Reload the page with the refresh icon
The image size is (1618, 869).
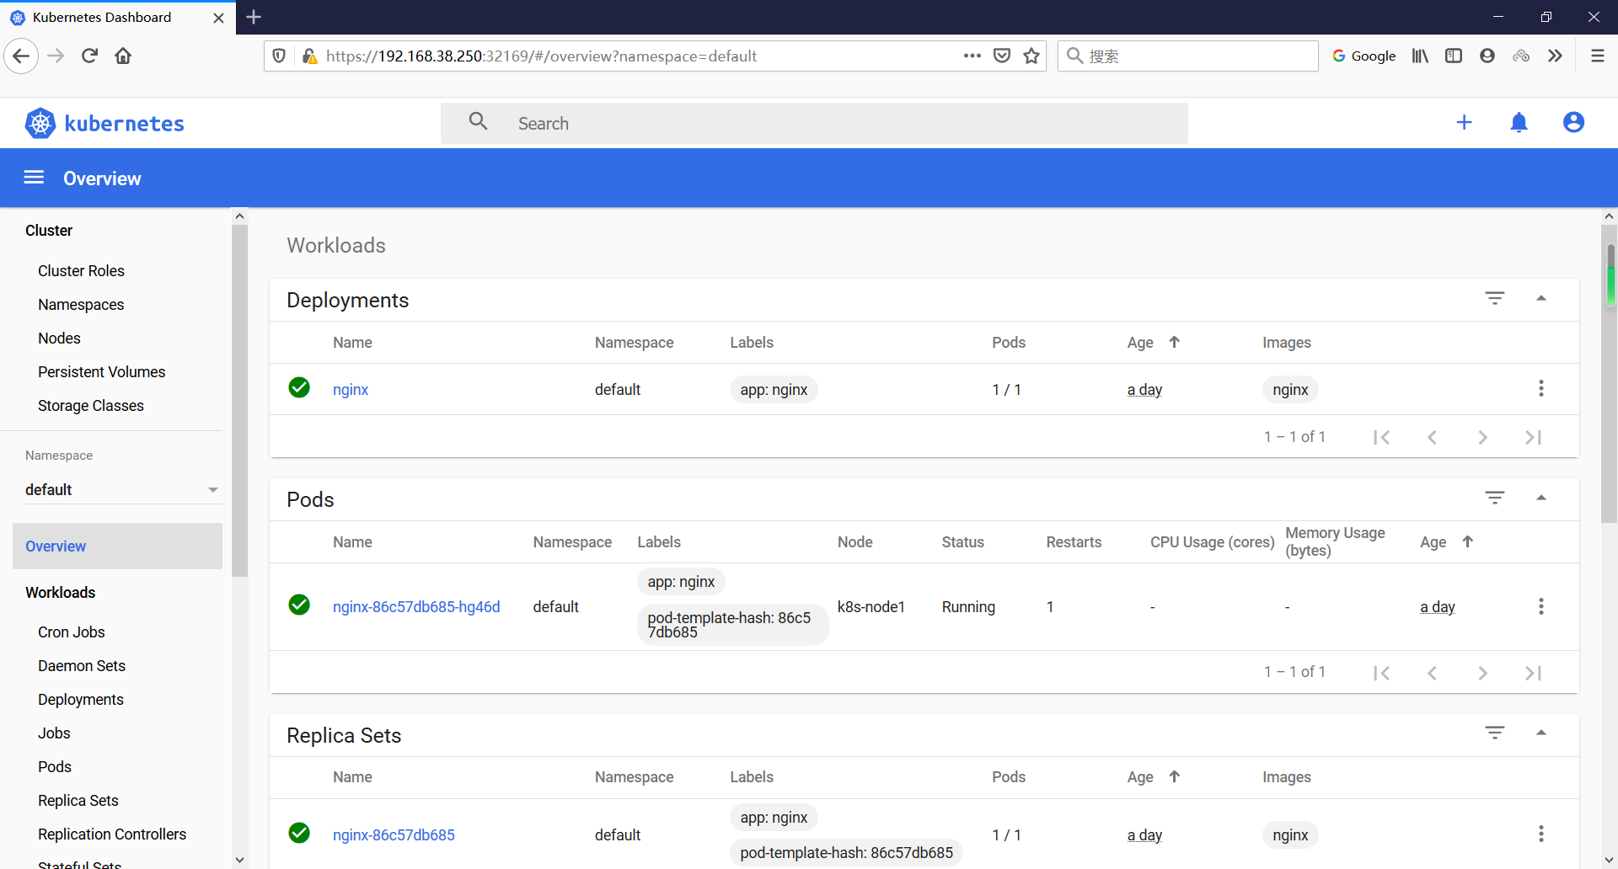[89, 56]
